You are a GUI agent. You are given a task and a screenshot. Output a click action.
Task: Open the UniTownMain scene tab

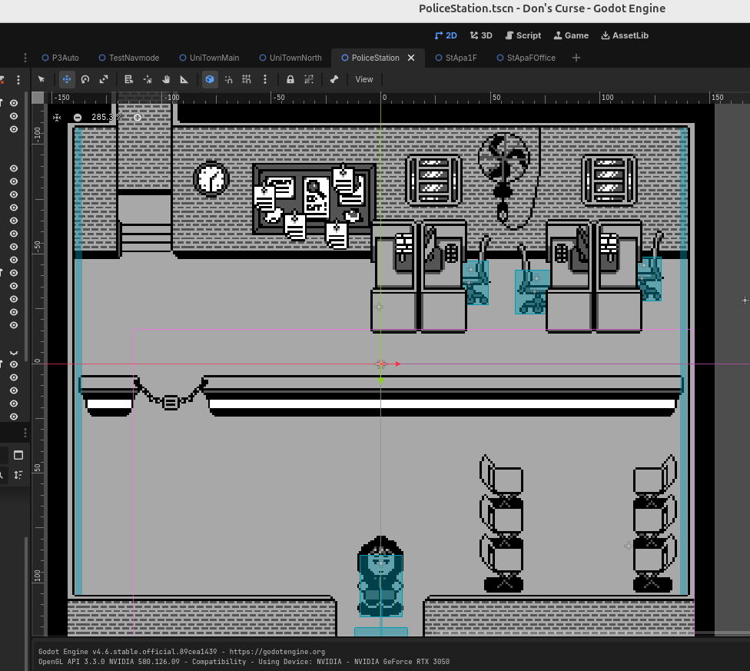210,58
